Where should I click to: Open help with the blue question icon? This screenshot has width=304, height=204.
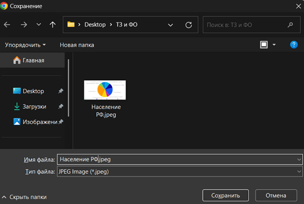(294, 45)
